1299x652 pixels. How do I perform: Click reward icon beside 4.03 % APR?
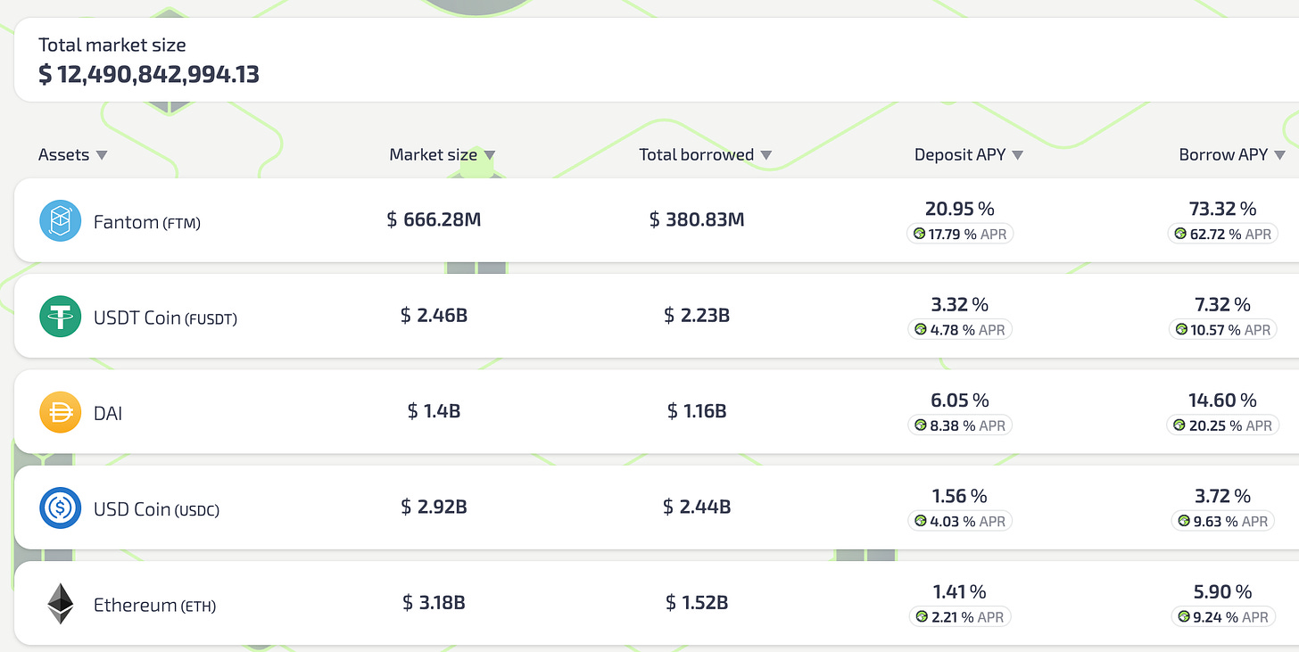tap(921, 521)
